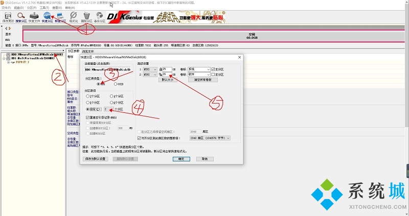
Task: Click the New Partition (新建分区) toolbar icon
Action: coord(60,17)
